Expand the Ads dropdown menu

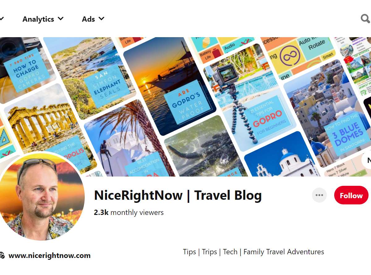click(x=93, y=19)
